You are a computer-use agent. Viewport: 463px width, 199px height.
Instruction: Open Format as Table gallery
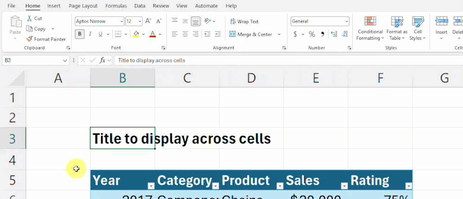point(397,29)
